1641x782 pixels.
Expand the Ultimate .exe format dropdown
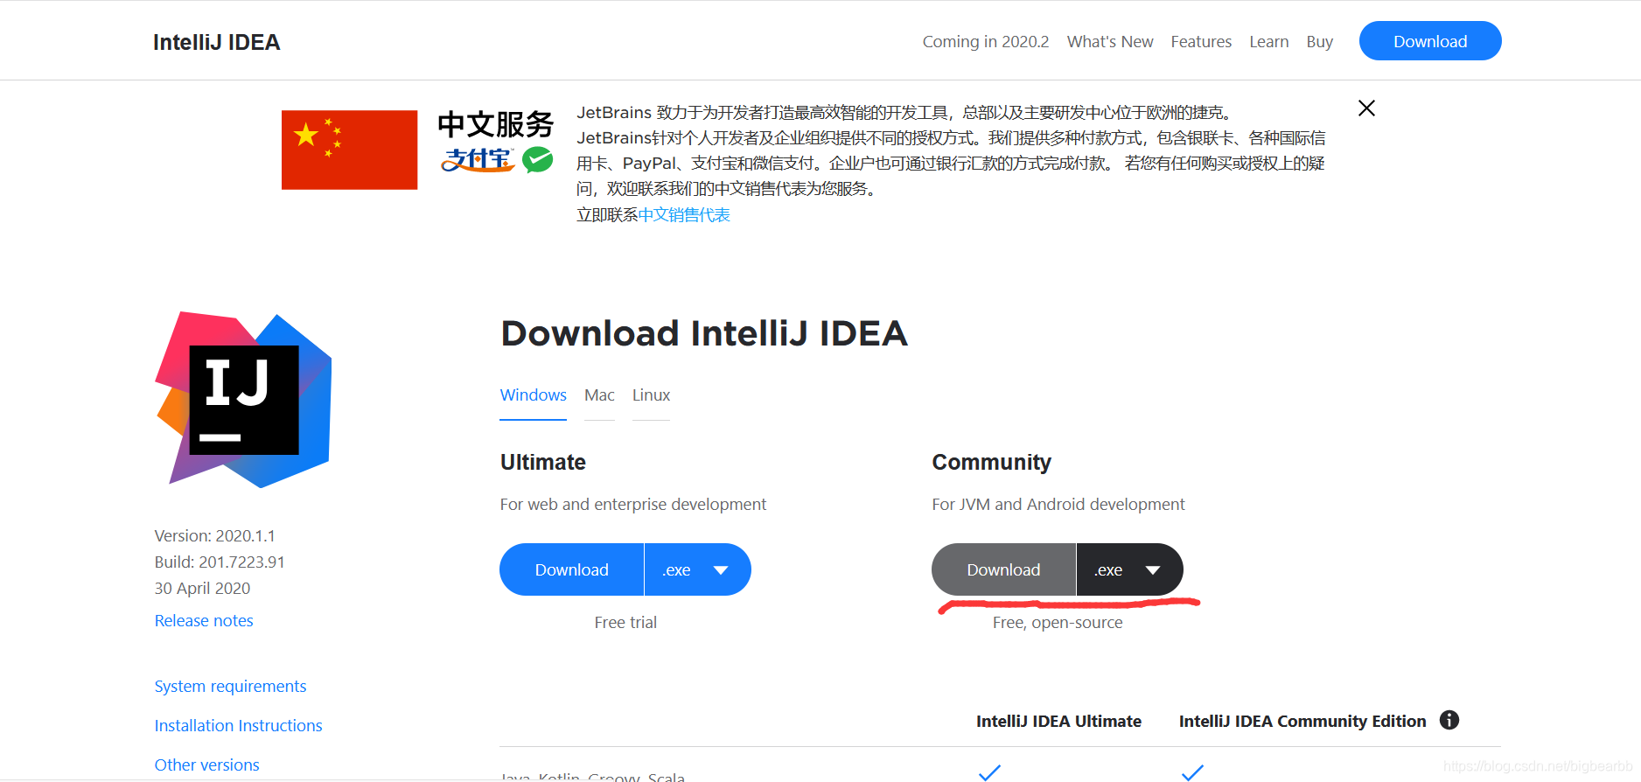point(697,569)
